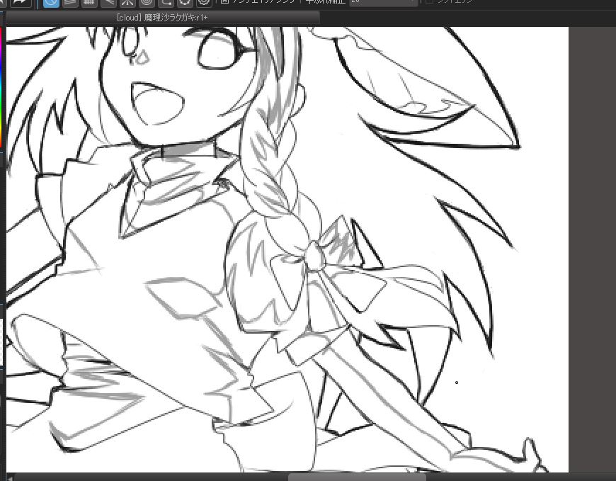Enable the parallel lines snap icon
The image size is (616, 481).
(x=70, y=3)
